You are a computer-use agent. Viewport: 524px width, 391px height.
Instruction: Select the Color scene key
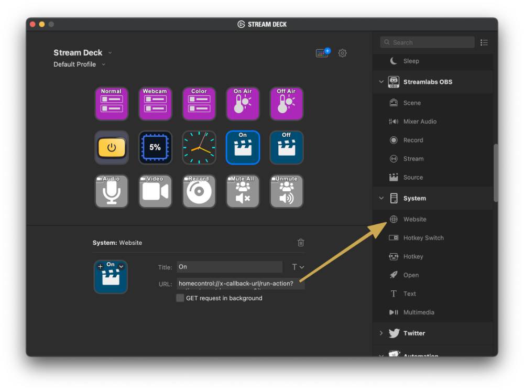click(199, 104)
